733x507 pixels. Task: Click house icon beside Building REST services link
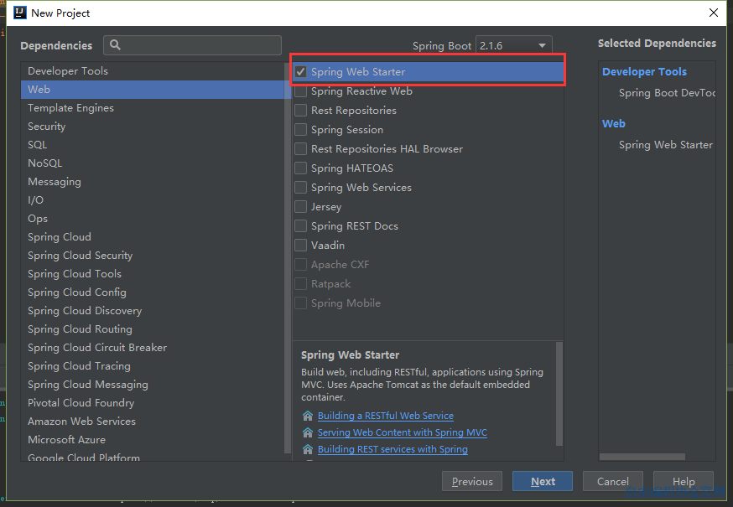(308, 449)
